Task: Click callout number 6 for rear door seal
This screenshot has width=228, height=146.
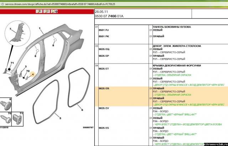Action: pyautogui.click(x=82, y=110)
